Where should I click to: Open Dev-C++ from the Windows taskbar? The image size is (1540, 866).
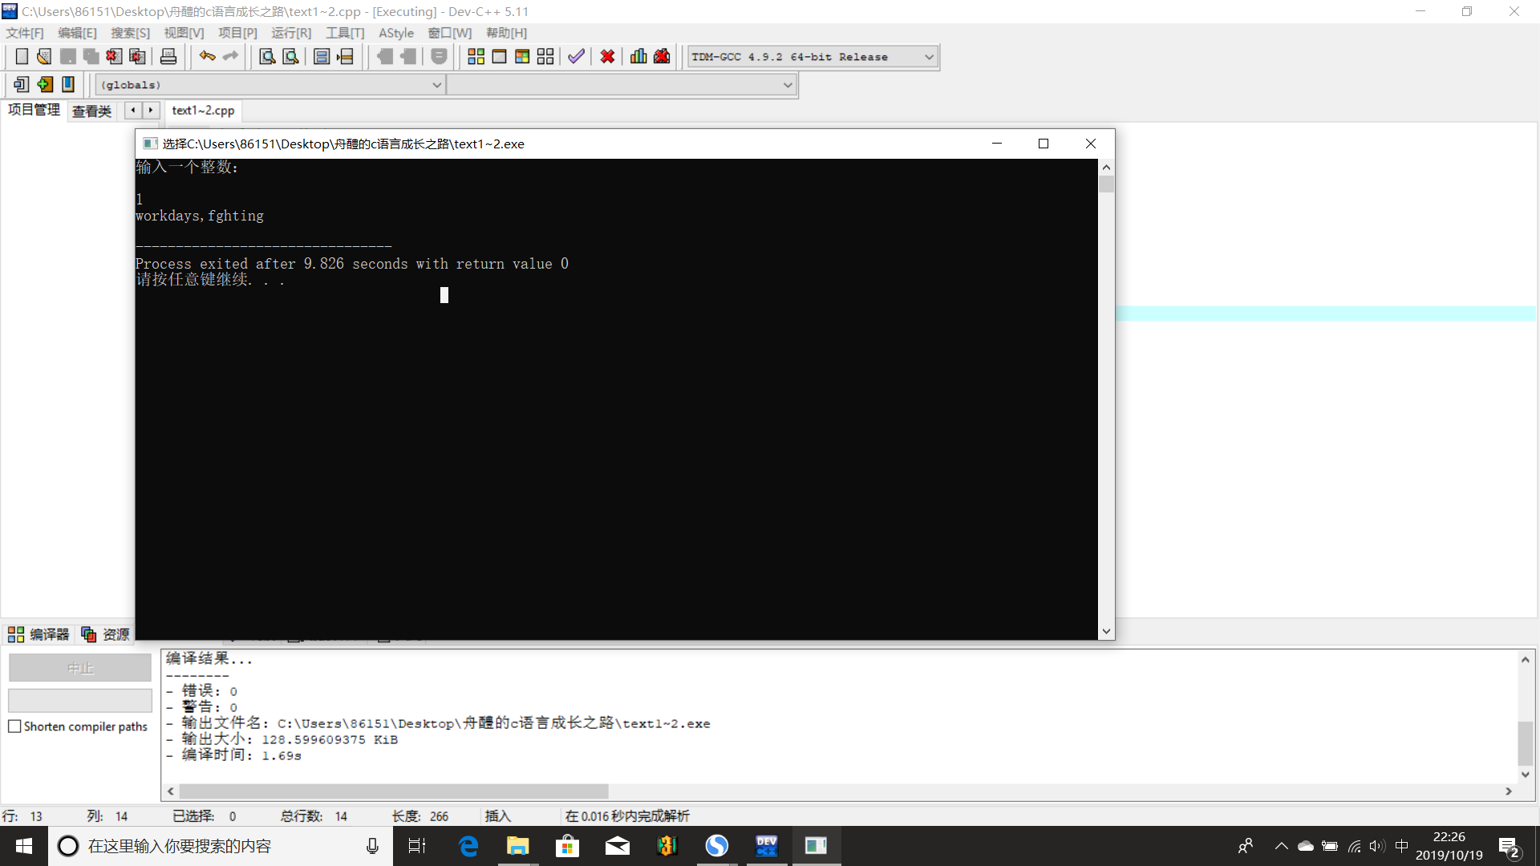pyautogui.click(x=766, y=846)
